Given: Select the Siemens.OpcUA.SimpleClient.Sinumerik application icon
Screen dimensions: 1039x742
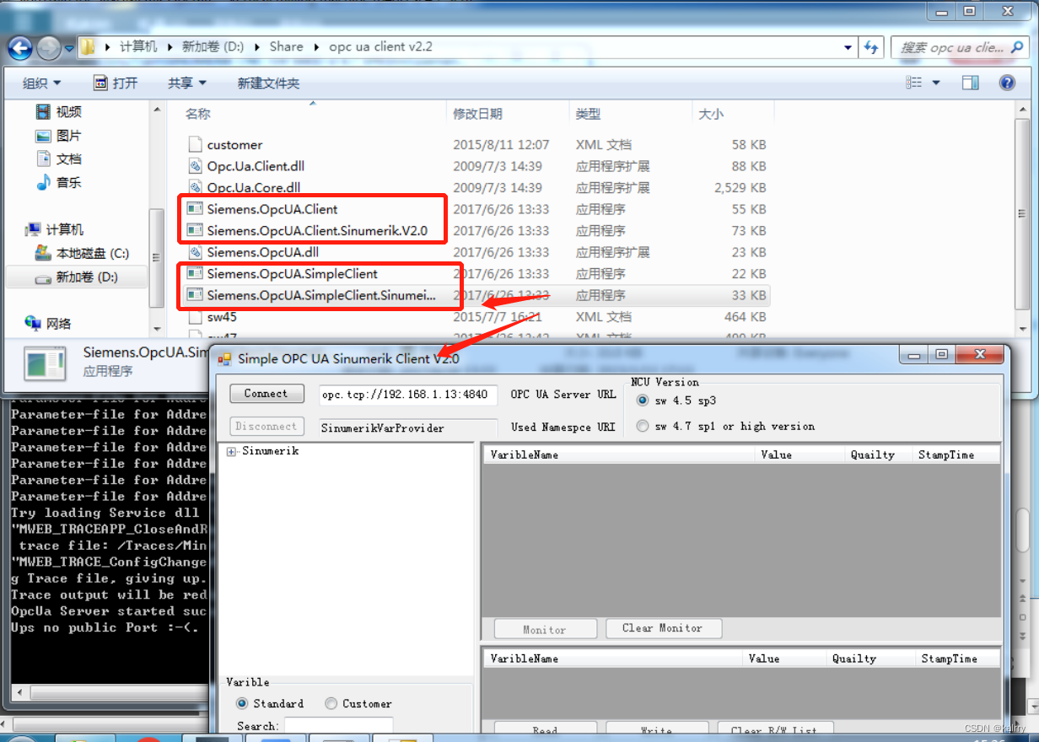Looking at the screenshot, I should pyautogui.click(x=195, y=295).
